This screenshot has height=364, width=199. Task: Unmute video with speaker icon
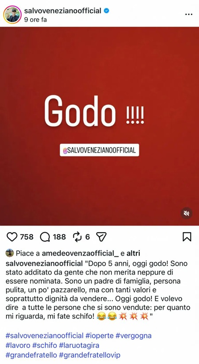[x=187, y=213]
